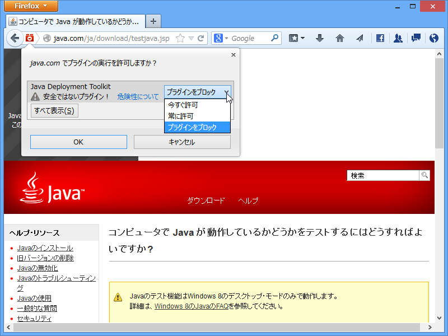The height and width of the screenshot is (336, 448).
Task: Choose 今すぐ許可 from the dropdown list
Action: click(198, 105)
